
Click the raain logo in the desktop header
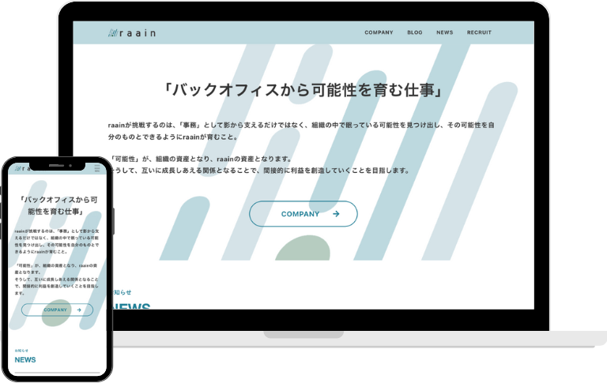click(133, 33)
